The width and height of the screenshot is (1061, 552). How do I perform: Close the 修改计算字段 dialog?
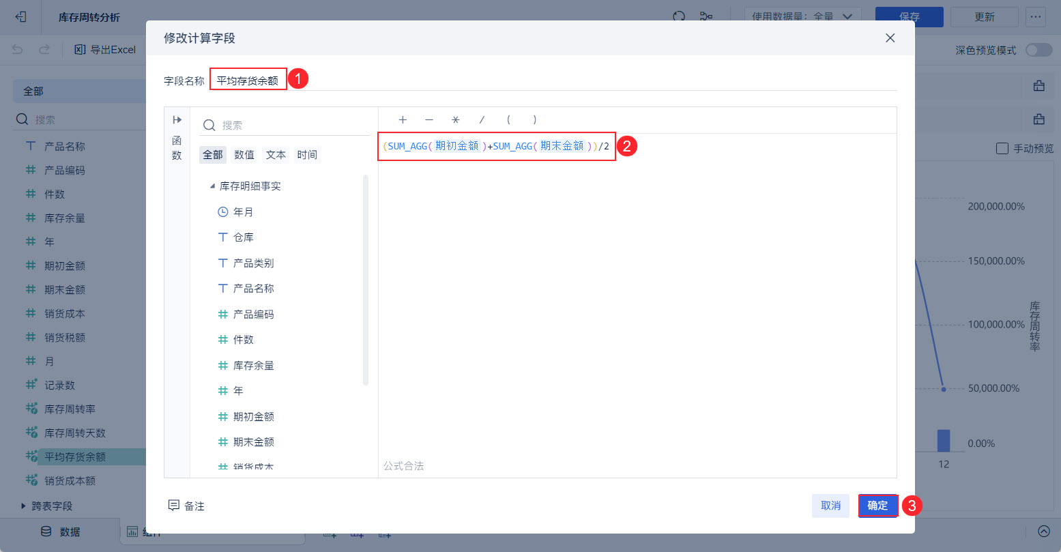[890, 38]
